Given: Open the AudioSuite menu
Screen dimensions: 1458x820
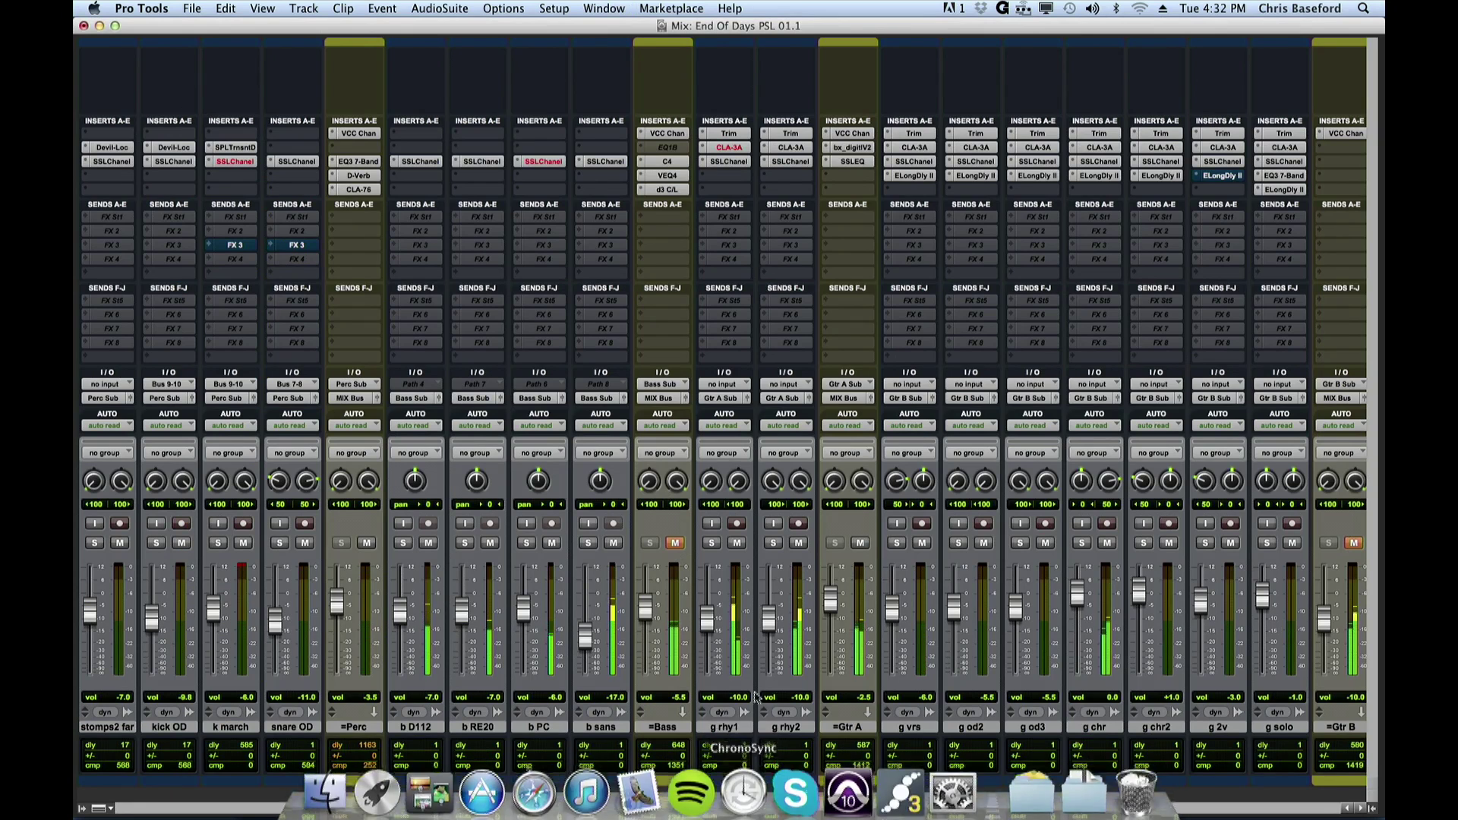Looking at the screenshot, I should (440, 8).
